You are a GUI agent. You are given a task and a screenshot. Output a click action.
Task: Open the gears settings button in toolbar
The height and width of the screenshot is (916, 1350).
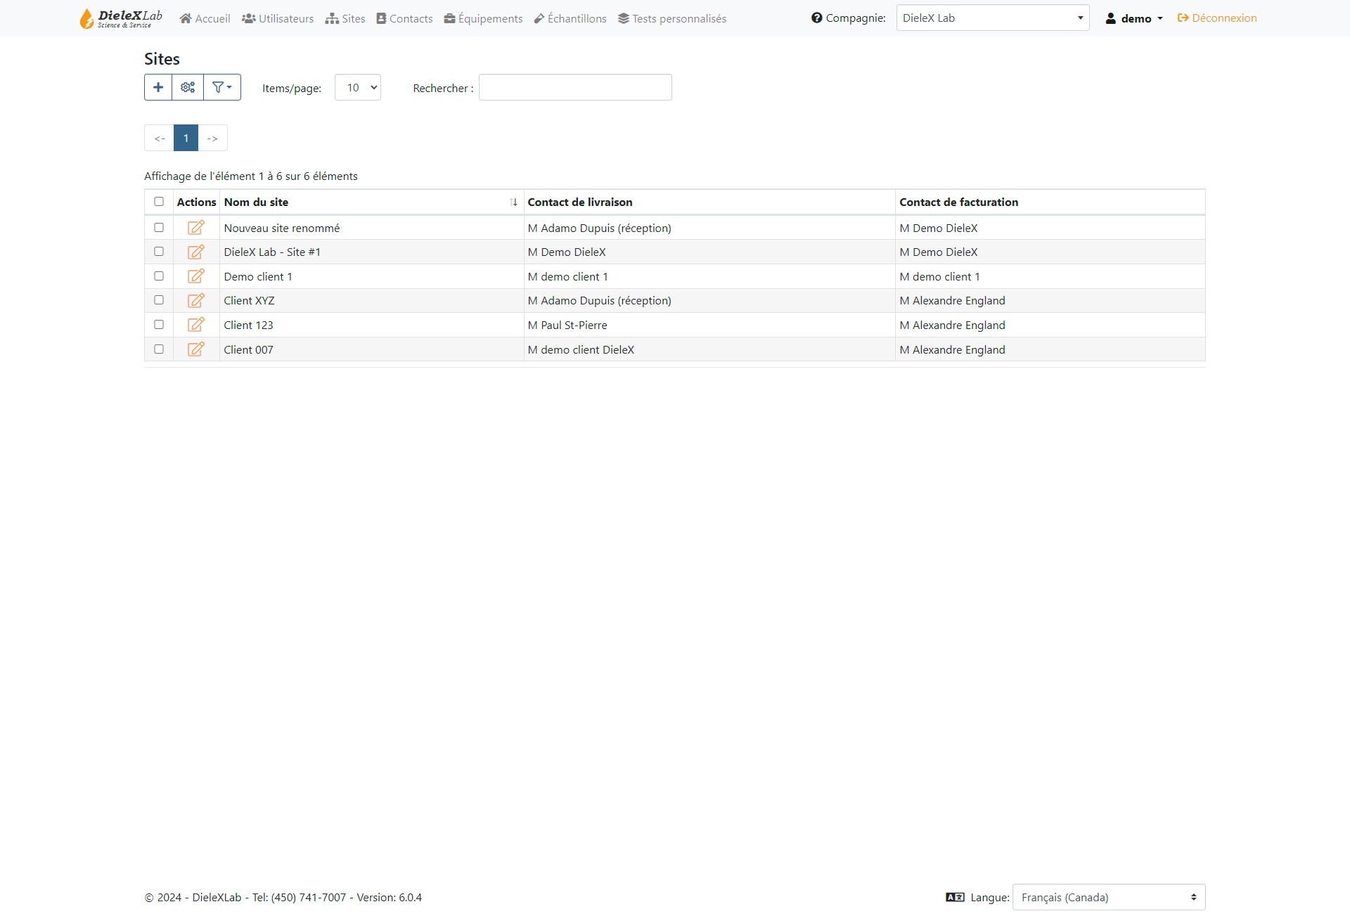(x=188, y=87)
